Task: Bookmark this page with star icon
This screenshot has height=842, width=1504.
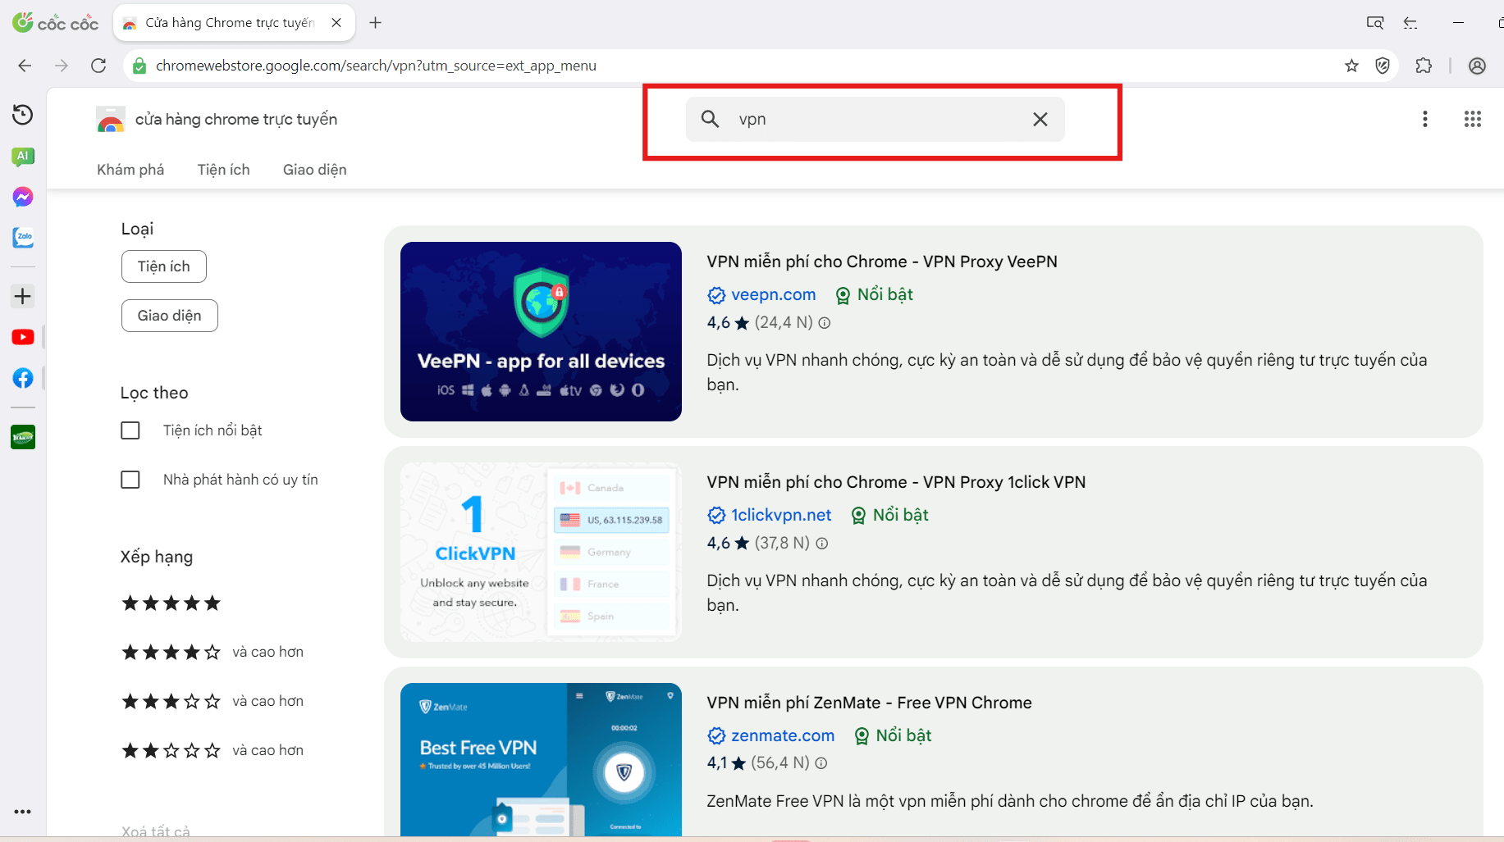Action: coord(1351,66)
